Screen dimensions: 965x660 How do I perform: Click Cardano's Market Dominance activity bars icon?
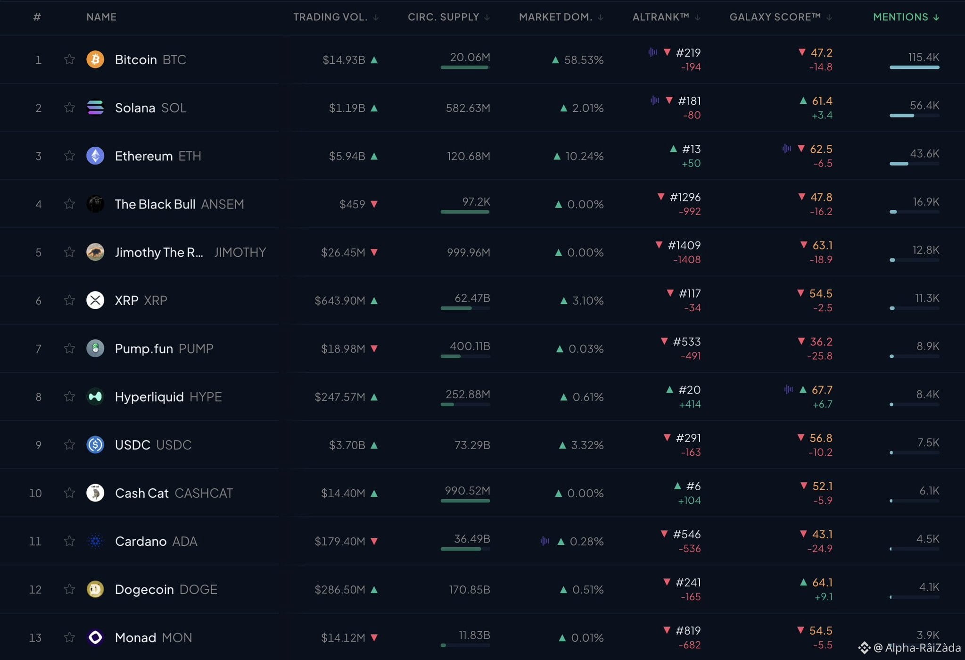[545, 541]
